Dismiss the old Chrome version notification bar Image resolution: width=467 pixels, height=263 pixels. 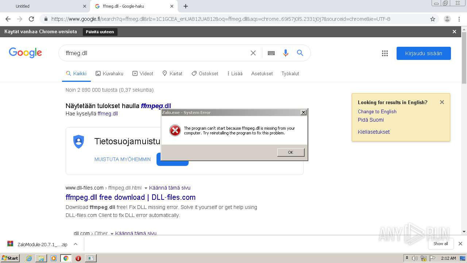pyautogui.click(x=454, y=32)
